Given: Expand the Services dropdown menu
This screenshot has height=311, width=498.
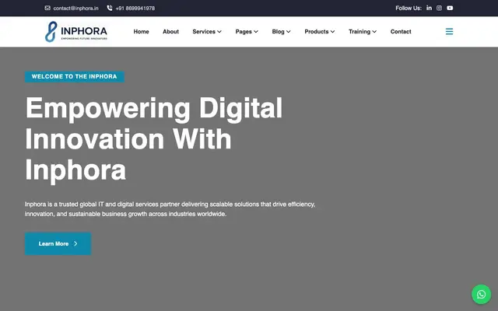Looking at the screenshot, I should (207, 31).
